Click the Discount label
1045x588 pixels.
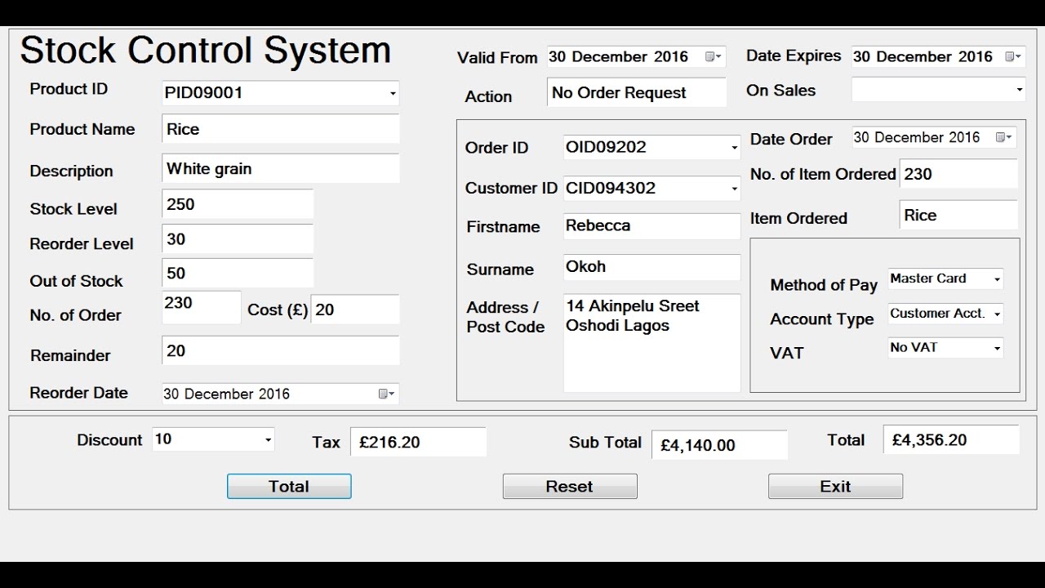[109, 440]
